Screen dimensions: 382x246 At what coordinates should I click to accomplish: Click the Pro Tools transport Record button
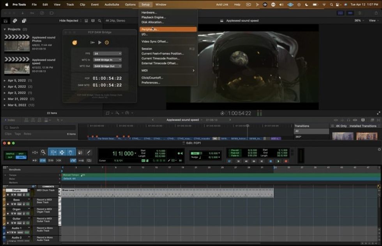286,161
